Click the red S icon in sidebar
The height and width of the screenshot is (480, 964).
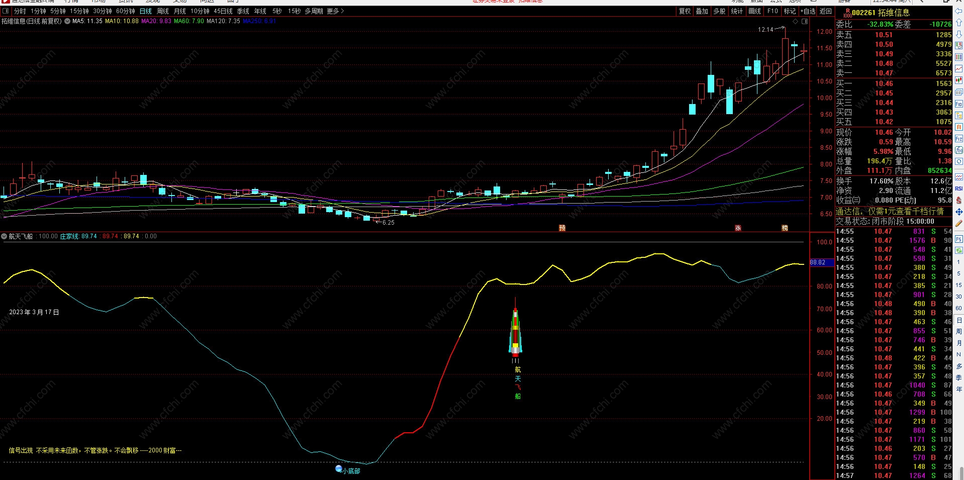(x=959, y=200)
